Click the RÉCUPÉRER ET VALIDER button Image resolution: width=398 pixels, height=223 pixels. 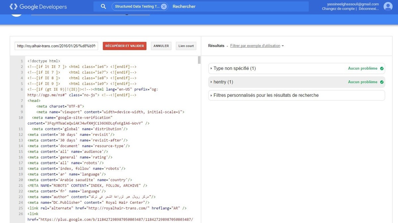pos(124,46)
